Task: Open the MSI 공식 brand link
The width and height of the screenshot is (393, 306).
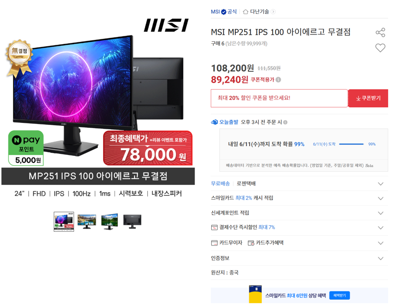Action: click(224, 12)
